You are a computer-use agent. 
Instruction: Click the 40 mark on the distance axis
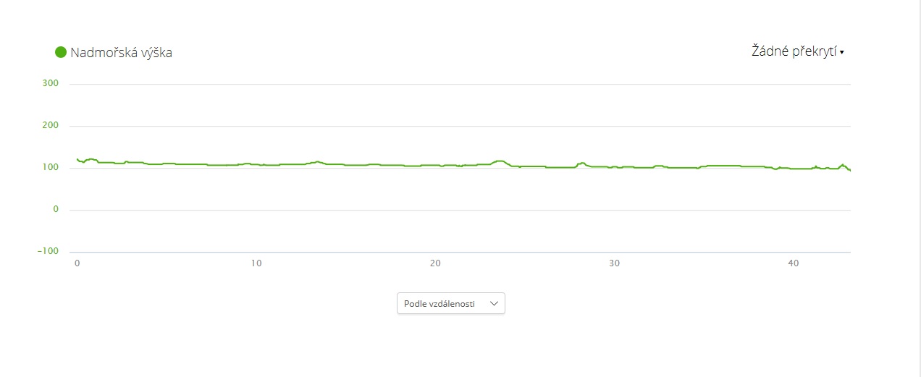point(794,263)
